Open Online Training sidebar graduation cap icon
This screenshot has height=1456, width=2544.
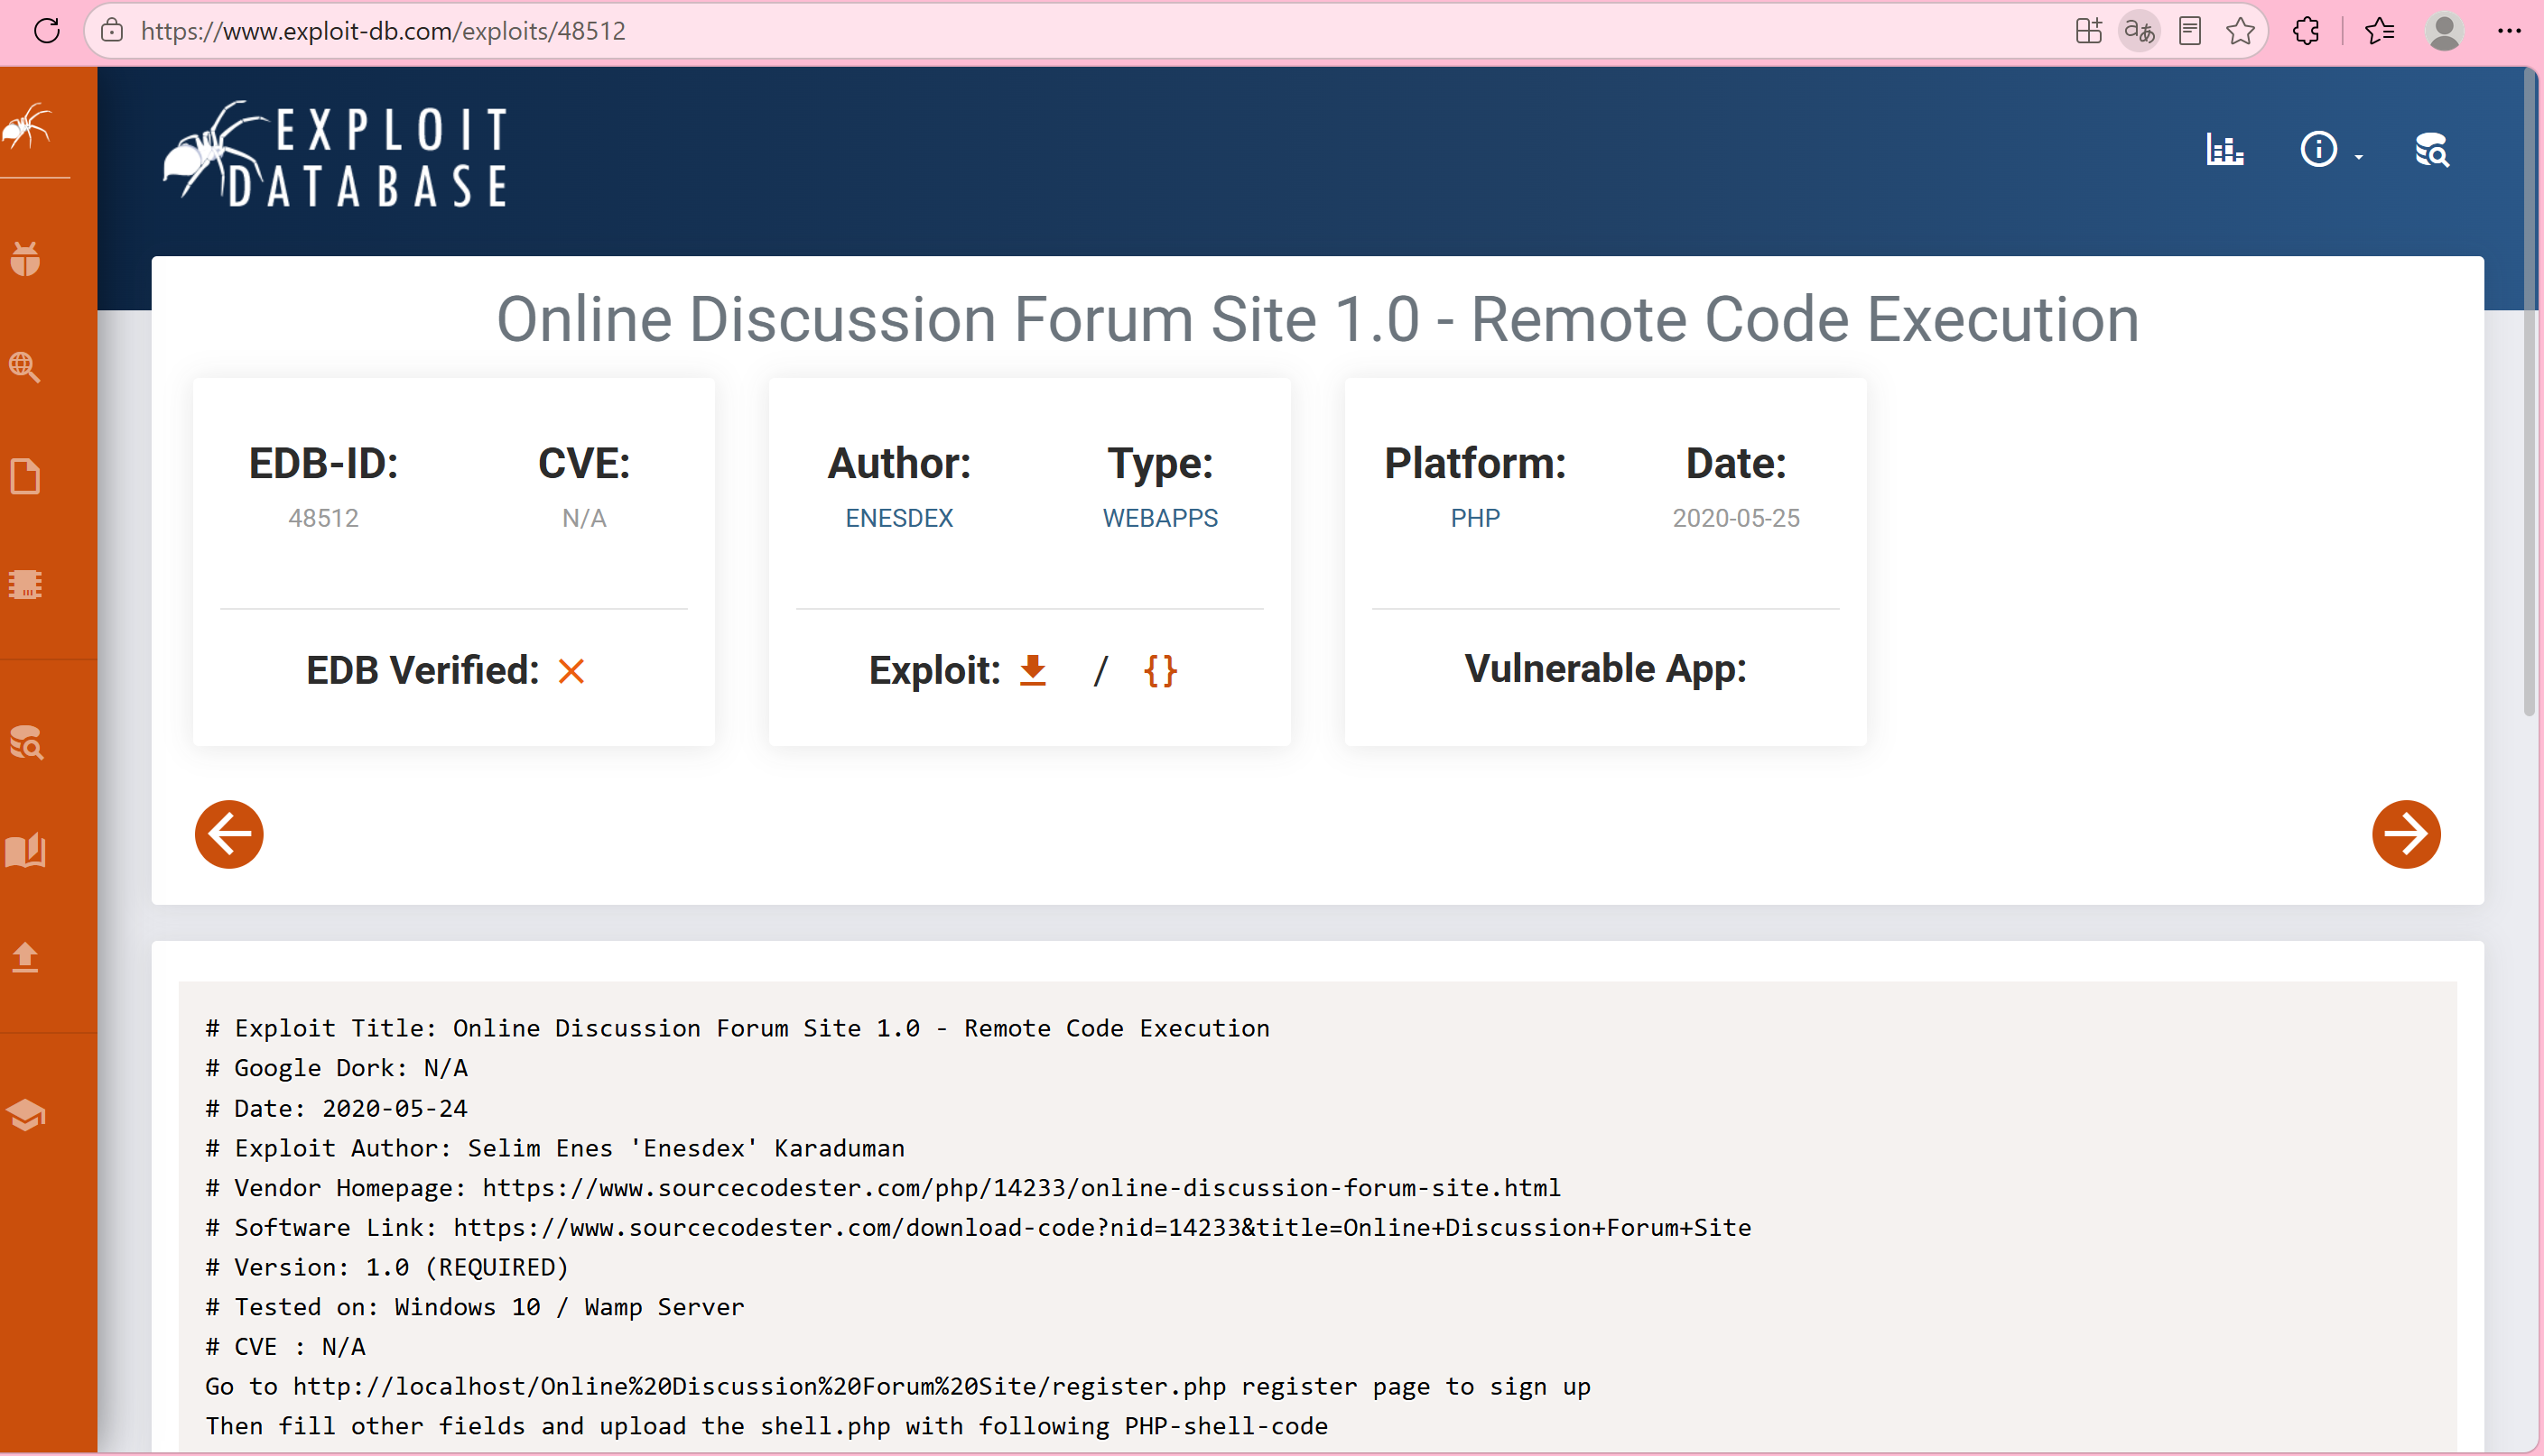(25, 1114)
